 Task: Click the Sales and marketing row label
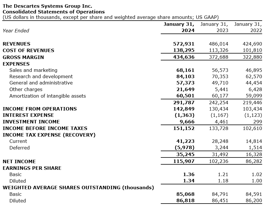(33, 70)
